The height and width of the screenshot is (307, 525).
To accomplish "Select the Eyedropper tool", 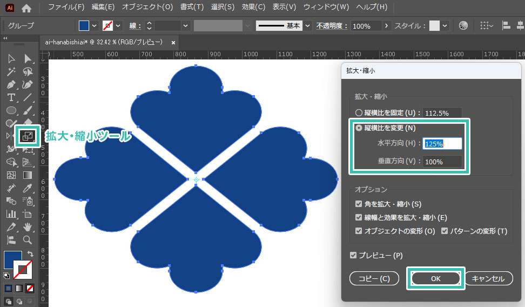I will (x=27, y=188).
